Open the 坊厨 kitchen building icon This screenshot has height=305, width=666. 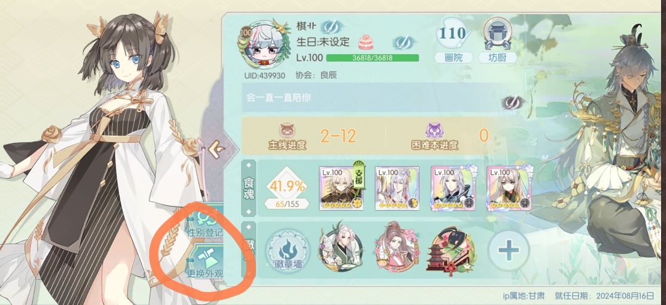click(498, 40)
